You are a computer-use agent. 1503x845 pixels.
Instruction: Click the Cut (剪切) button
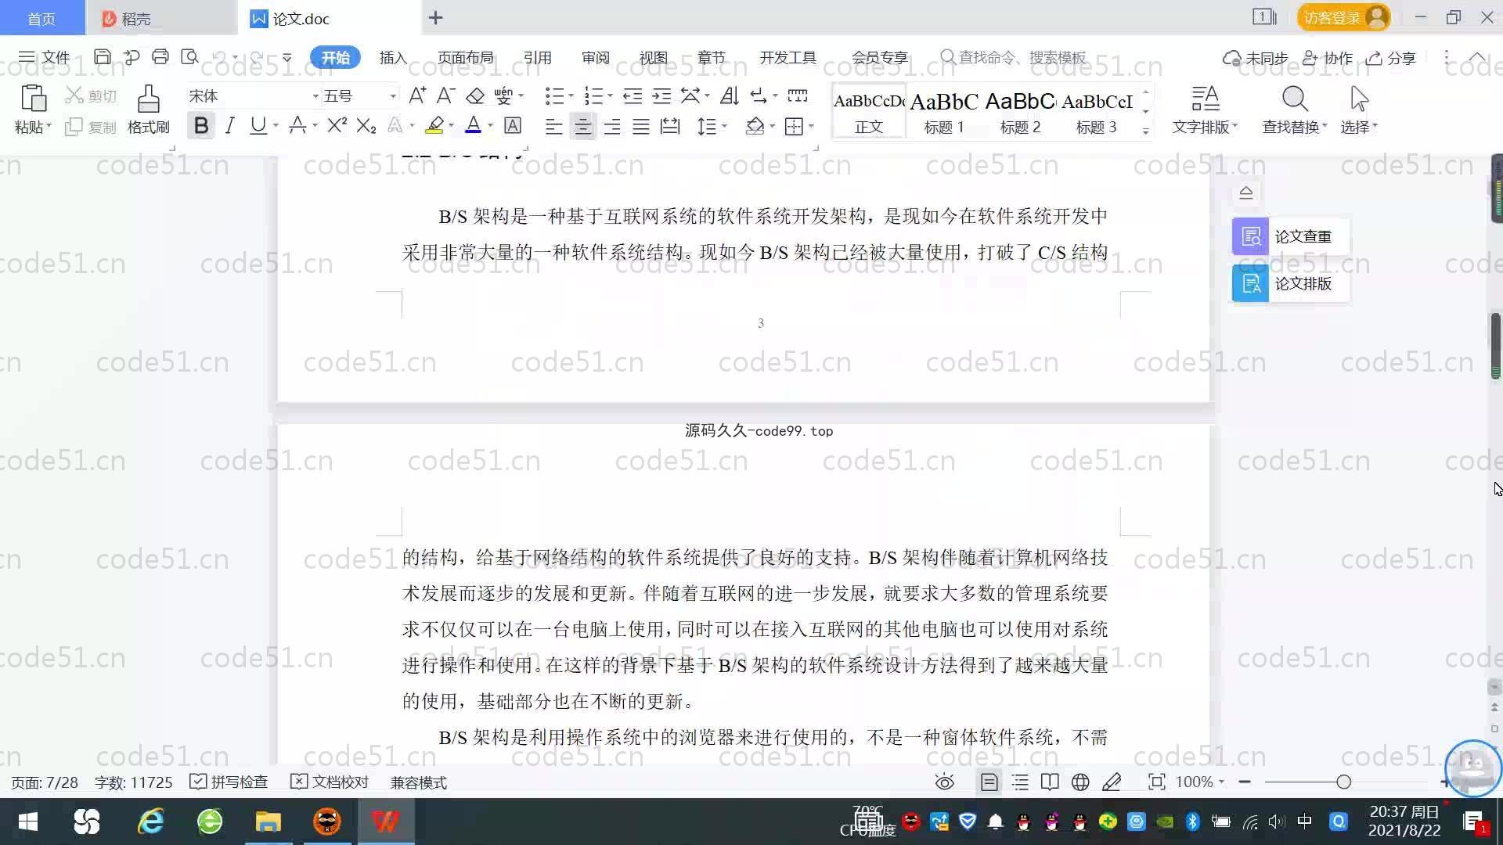point(91,95)
